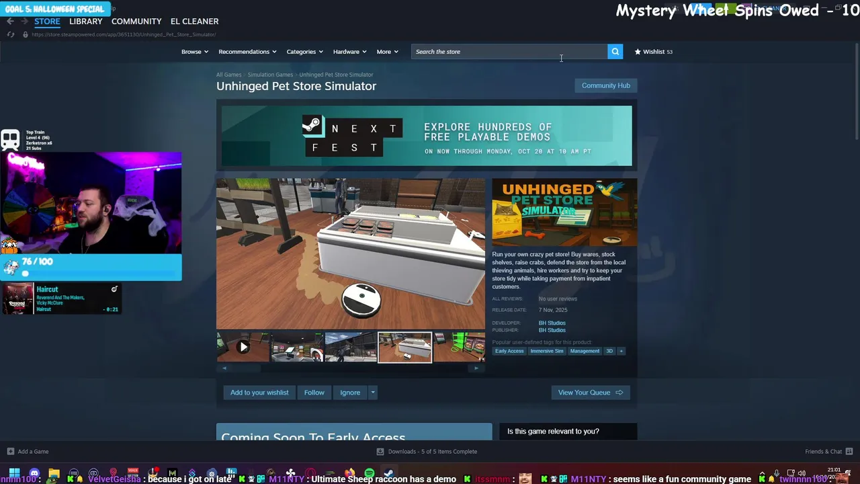Open the Windows Start menu

pyautogui.click(x=14, y=473)
